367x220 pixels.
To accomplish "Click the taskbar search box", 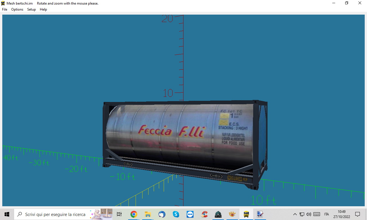I will point(64,214).
